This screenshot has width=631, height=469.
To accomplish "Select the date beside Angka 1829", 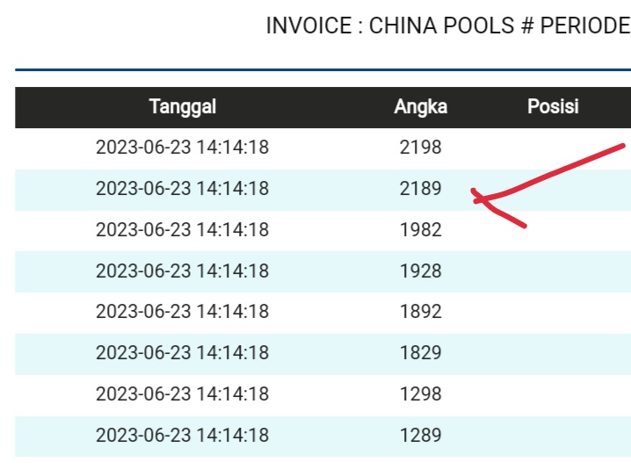I will [x=182, y=353].
